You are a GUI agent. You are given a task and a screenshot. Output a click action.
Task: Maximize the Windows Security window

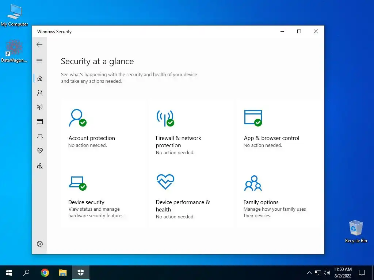[x=299, y=31]
